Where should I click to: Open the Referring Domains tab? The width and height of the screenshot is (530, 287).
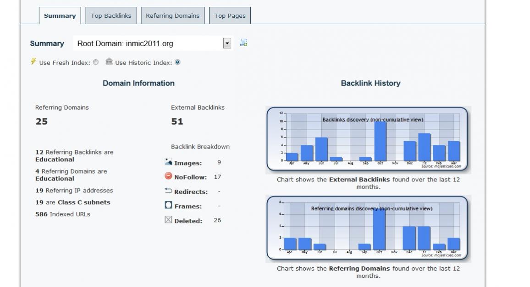pyautogui.click(x=172, y=16)
